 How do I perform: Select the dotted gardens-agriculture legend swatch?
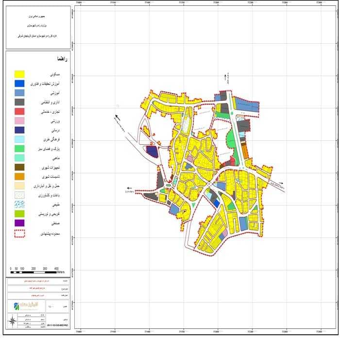click(19, 195)
